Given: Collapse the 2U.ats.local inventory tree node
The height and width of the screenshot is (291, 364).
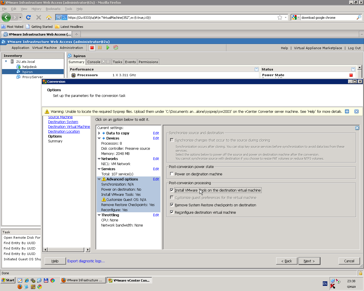Looking at the screenshot, I should (6, 61).
